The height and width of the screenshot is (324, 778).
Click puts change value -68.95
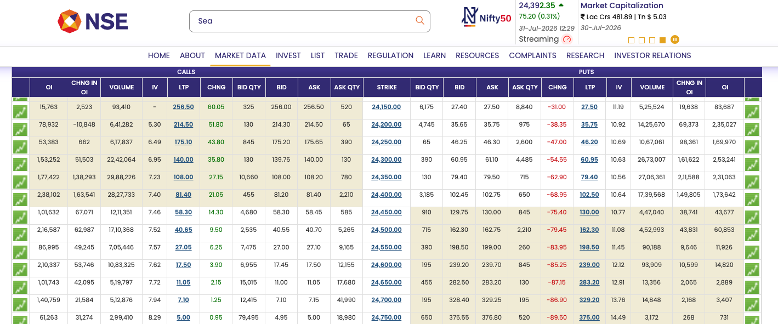tap(557, 195)
